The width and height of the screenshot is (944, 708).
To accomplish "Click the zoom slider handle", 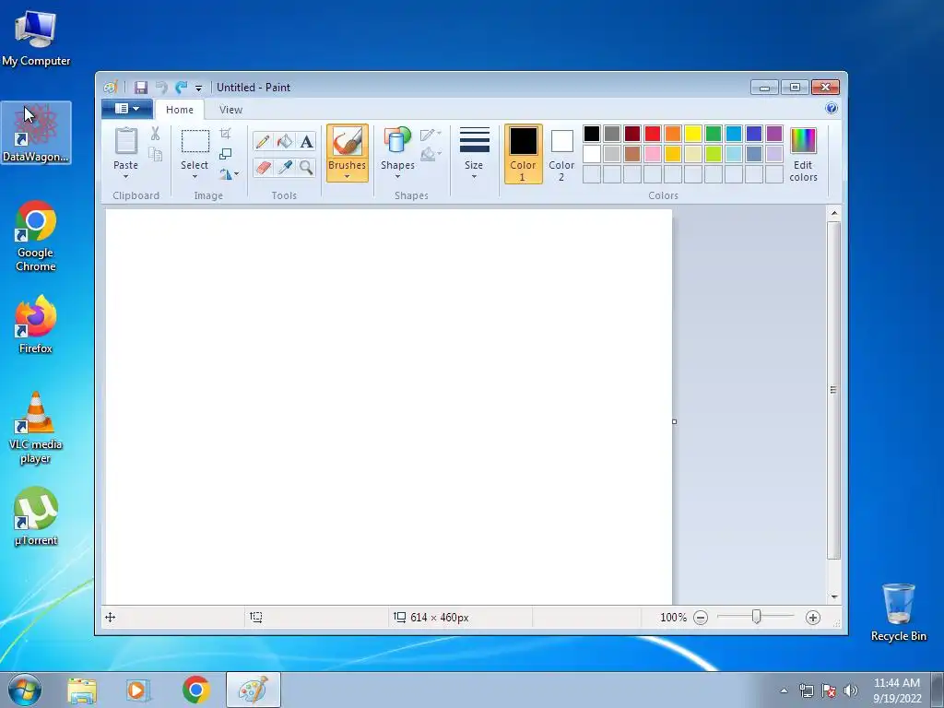I will coord(756,617).
